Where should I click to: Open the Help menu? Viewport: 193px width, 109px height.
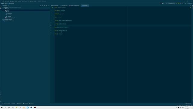(x=35, y=1)
